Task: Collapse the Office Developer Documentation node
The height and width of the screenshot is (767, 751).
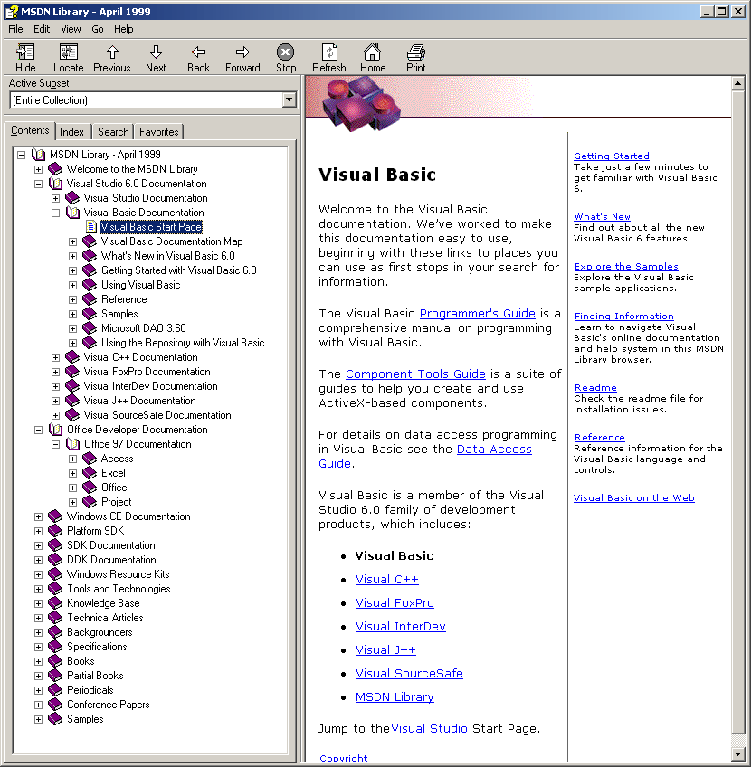Action: [38, 430]
